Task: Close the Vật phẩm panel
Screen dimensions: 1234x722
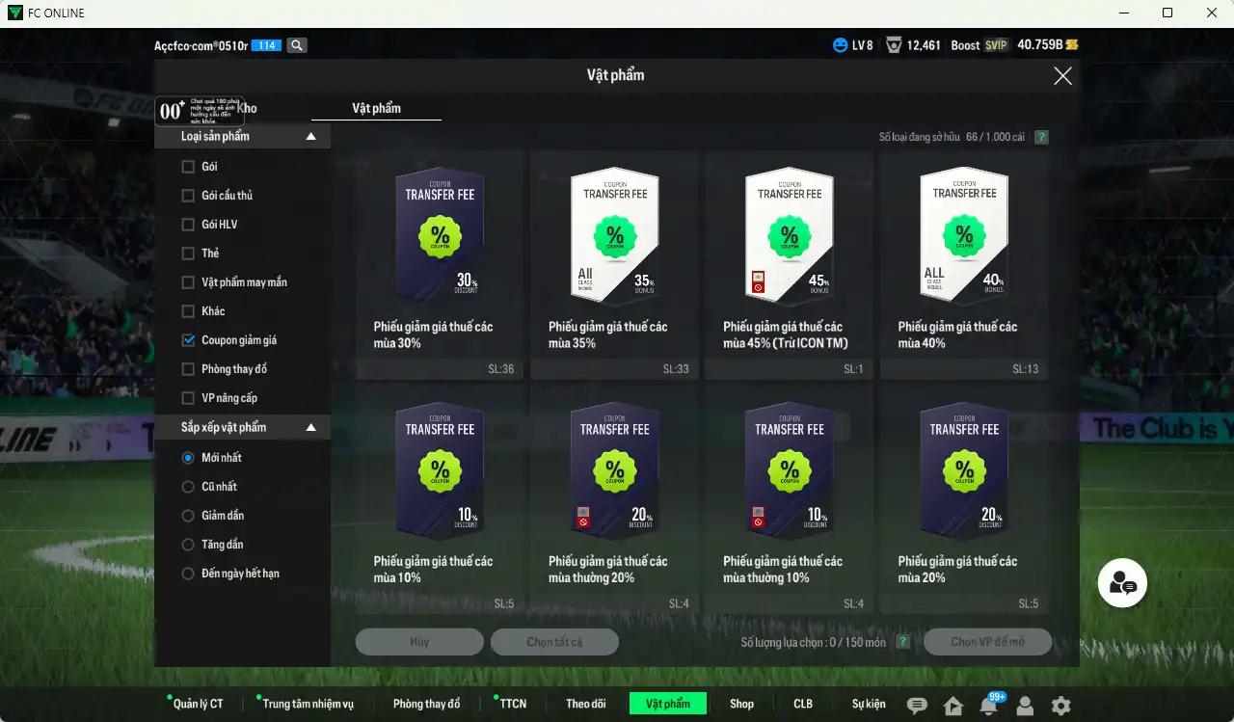Action: [x=1062, y=76]
